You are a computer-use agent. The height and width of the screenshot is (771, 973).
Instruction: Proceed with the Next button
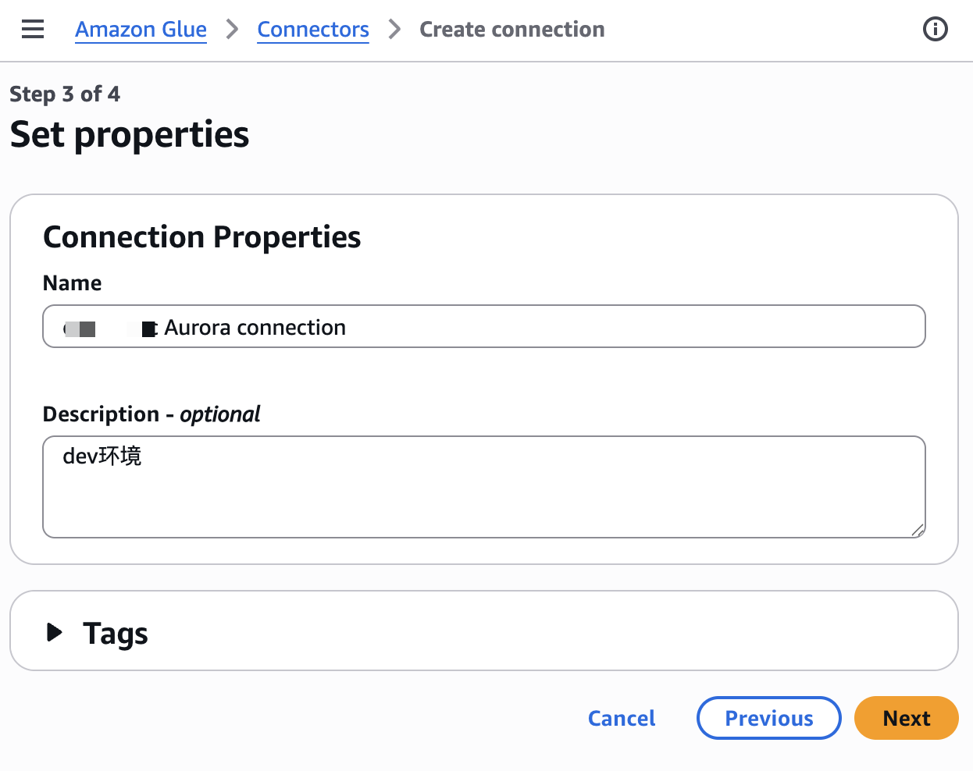[x=907, y=718]
